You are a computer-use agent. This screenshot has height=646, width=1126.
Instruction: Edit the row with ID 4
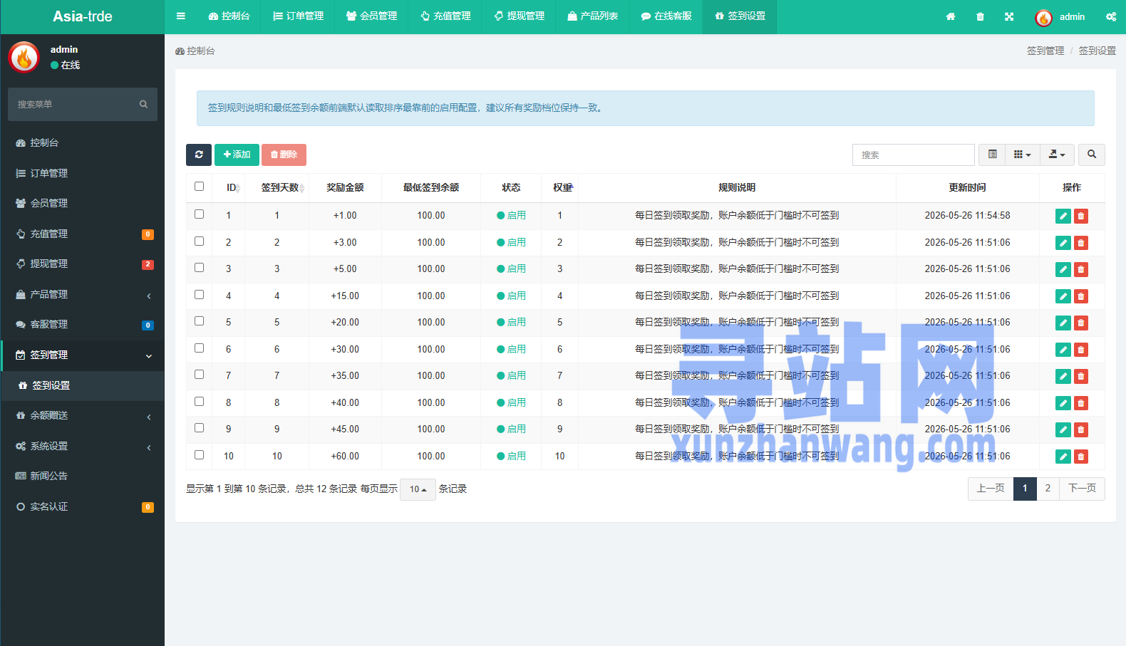coord(1063,296)
